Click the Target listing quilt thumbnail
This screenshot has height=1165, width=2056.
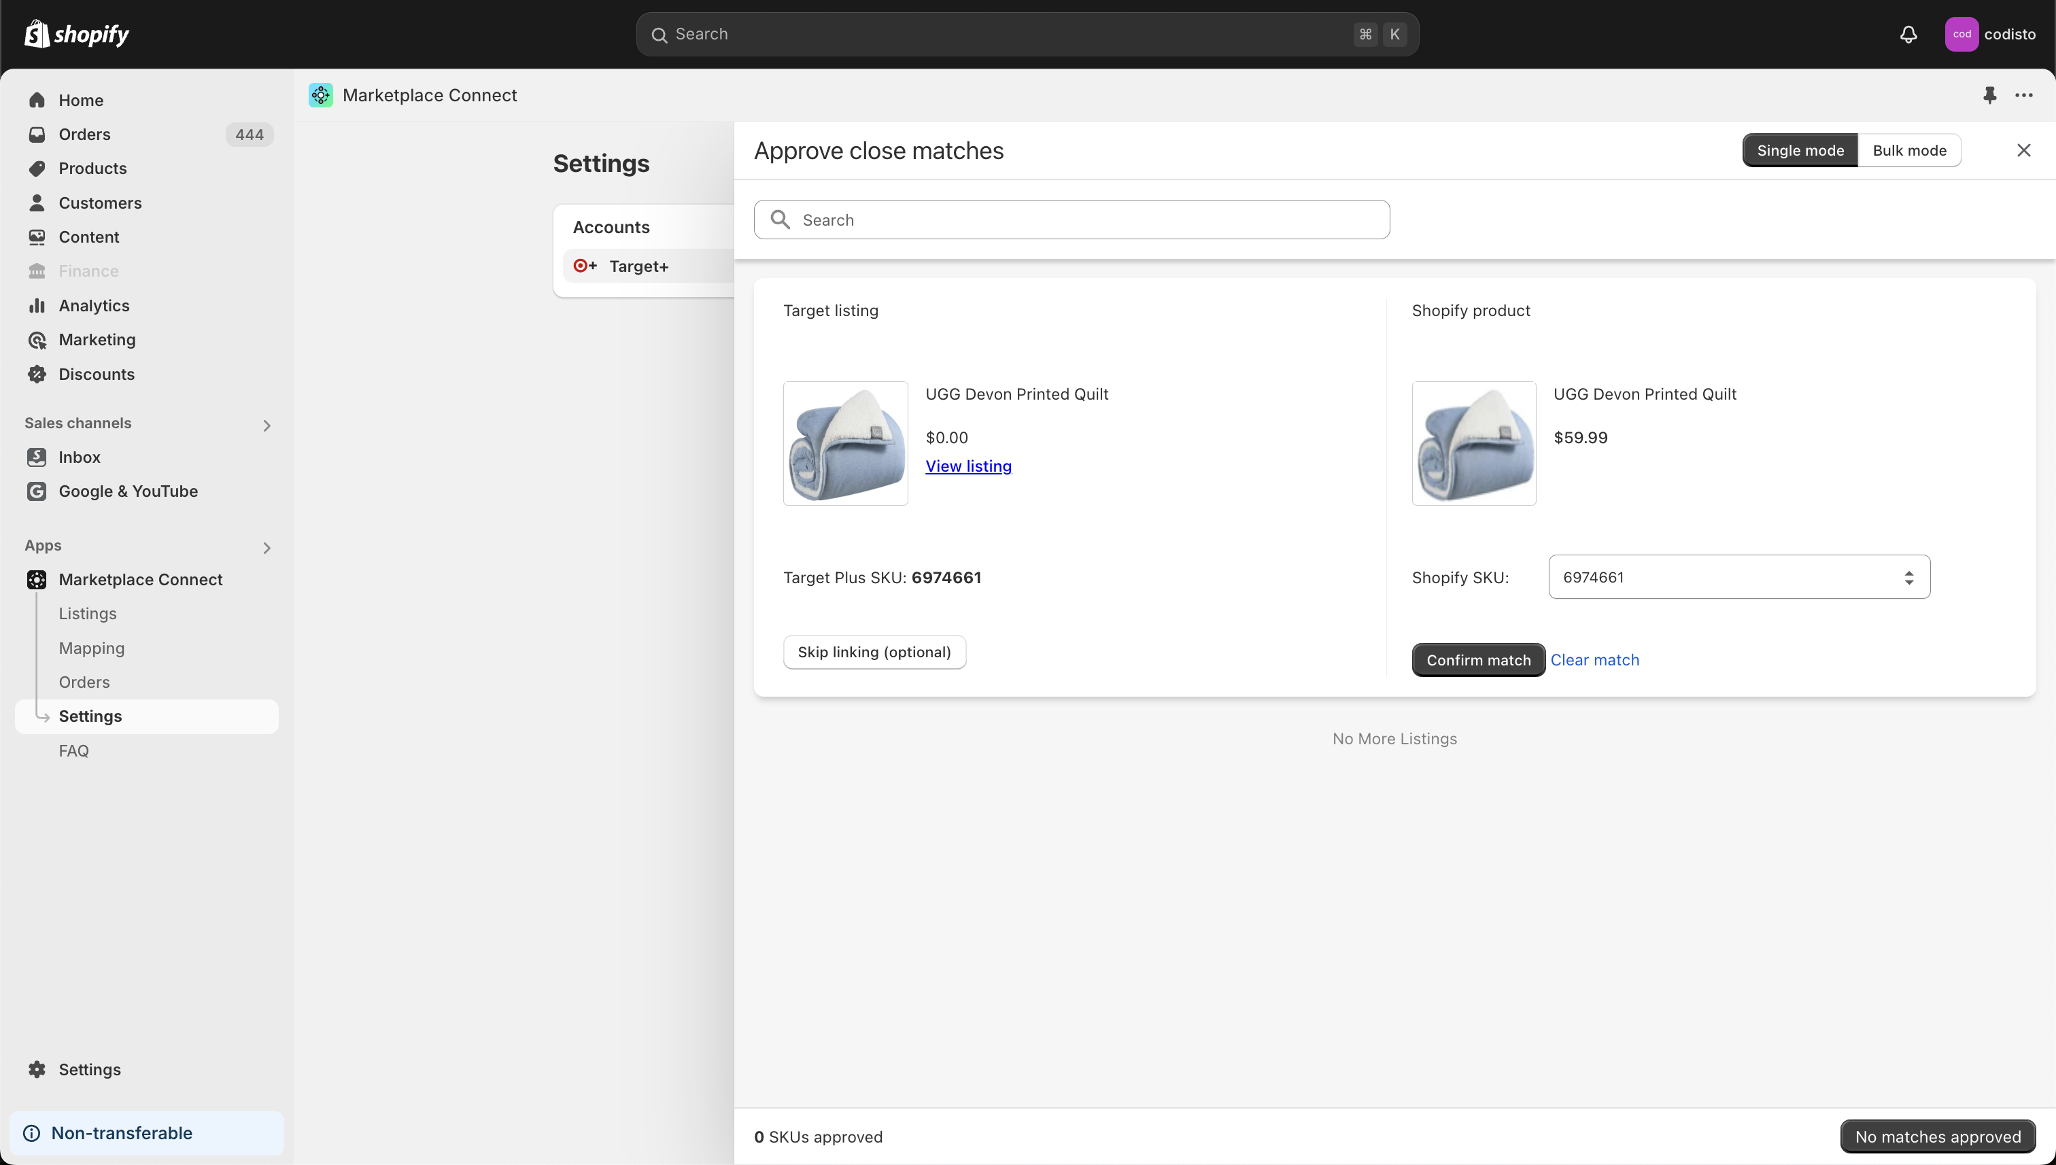845,443
